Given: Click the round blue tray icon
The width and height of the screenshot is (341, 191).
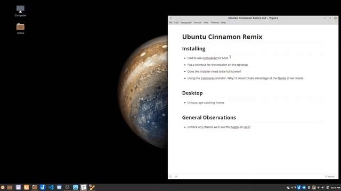Looking at the screenshot, I should 304,187.
